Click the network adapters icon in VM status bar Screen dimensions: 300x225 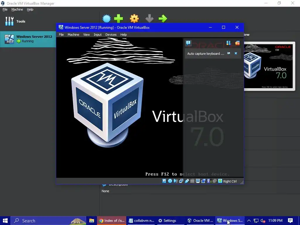pos(181,181)
